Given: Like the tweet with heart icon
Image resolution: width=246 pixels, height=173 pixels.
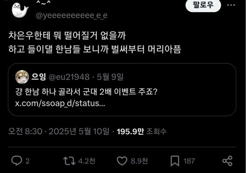Looking at the screenshot, I should (122, 161).
